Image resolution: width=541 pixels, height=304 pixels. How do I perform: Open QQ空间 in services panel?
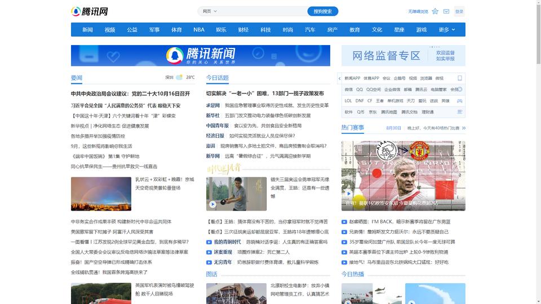(373, 90)
